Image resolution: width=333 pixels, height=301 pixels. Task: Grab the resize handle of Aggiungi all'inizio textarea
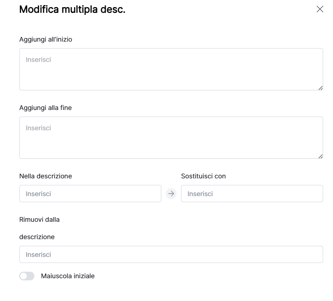[x=321, y=88]
